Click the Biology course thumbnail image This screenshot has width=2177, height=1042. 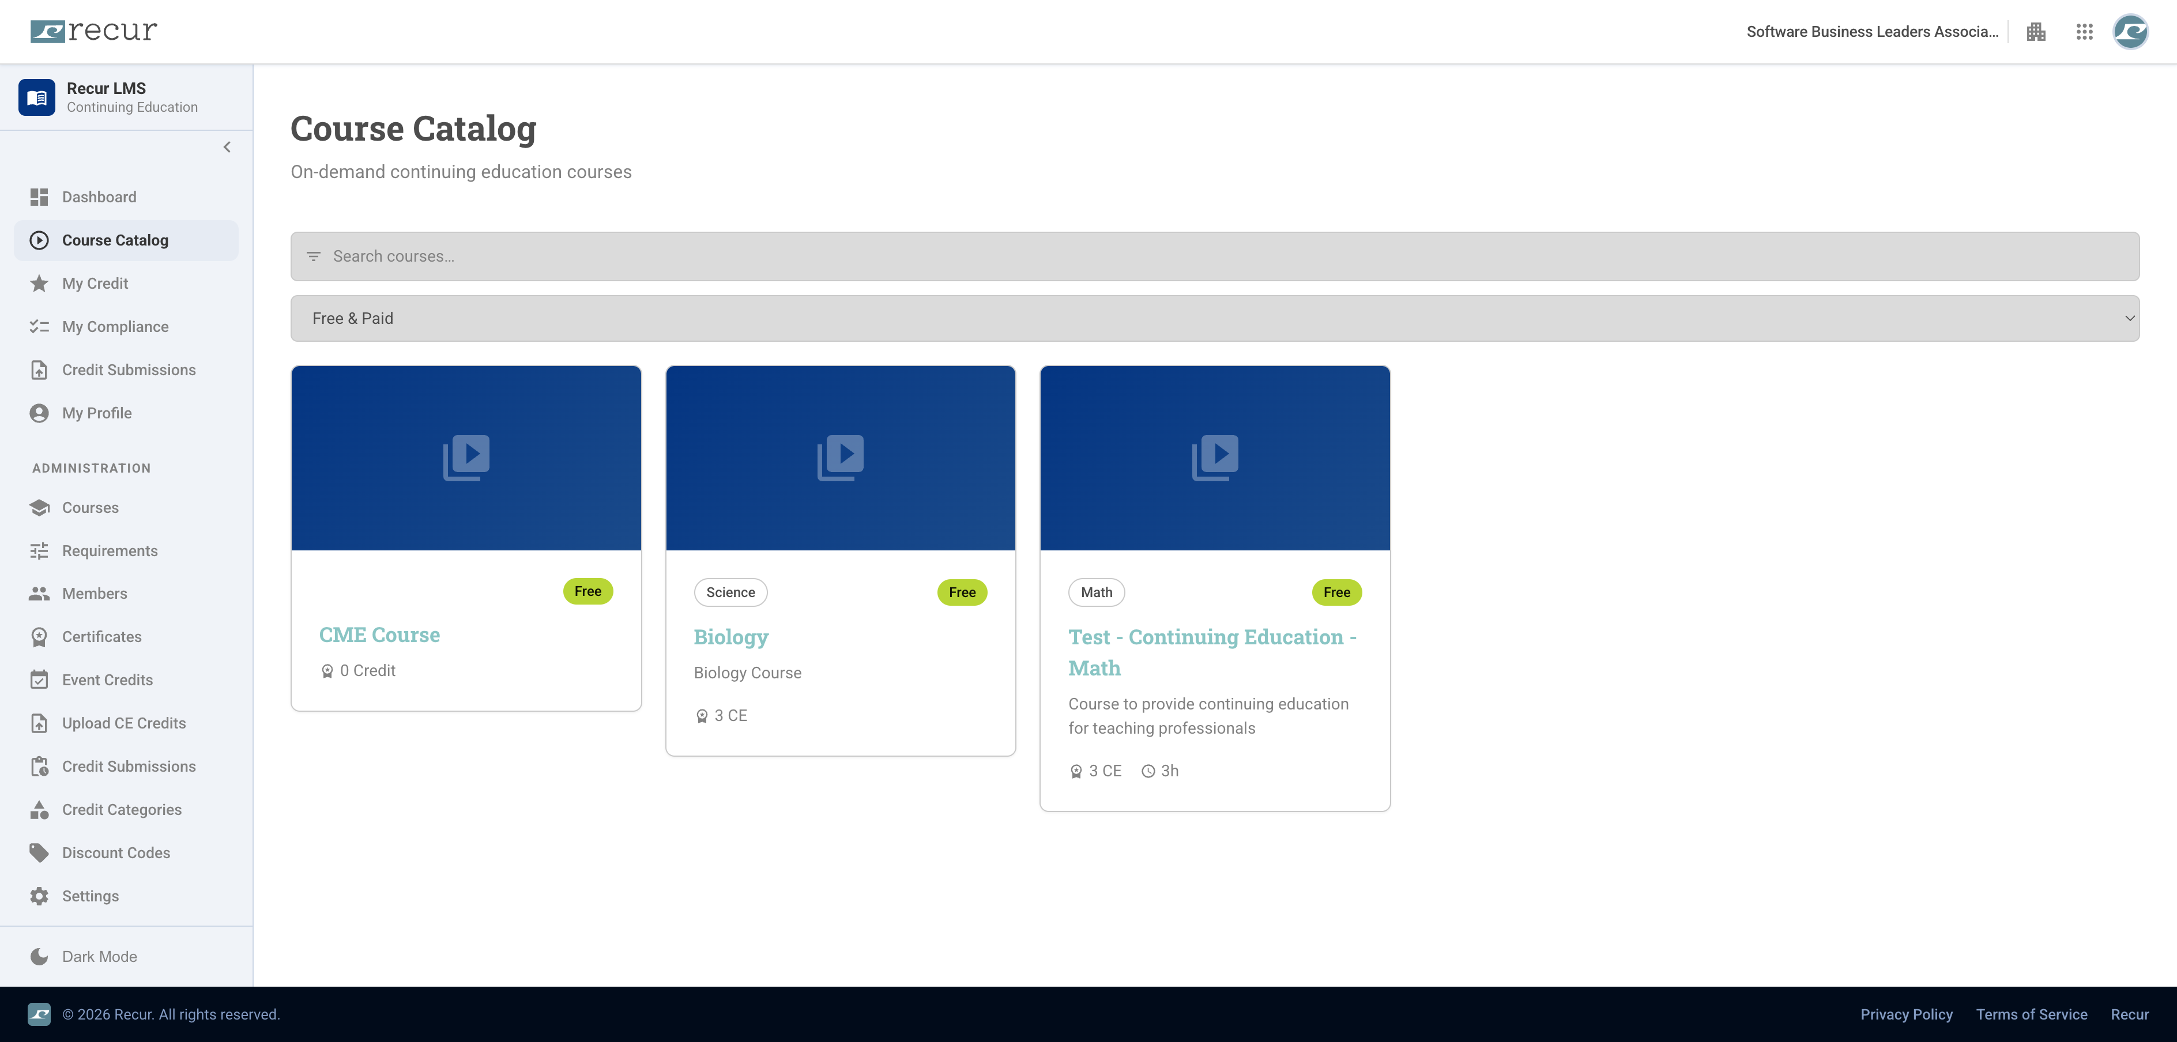(x=840, y=458)
